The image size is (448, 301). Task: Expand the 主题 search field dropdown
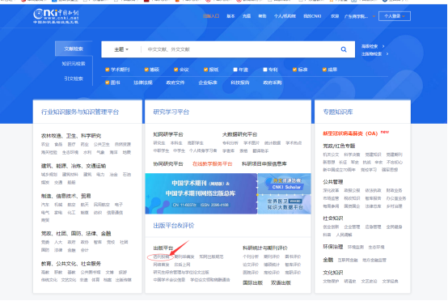(121, 49)
